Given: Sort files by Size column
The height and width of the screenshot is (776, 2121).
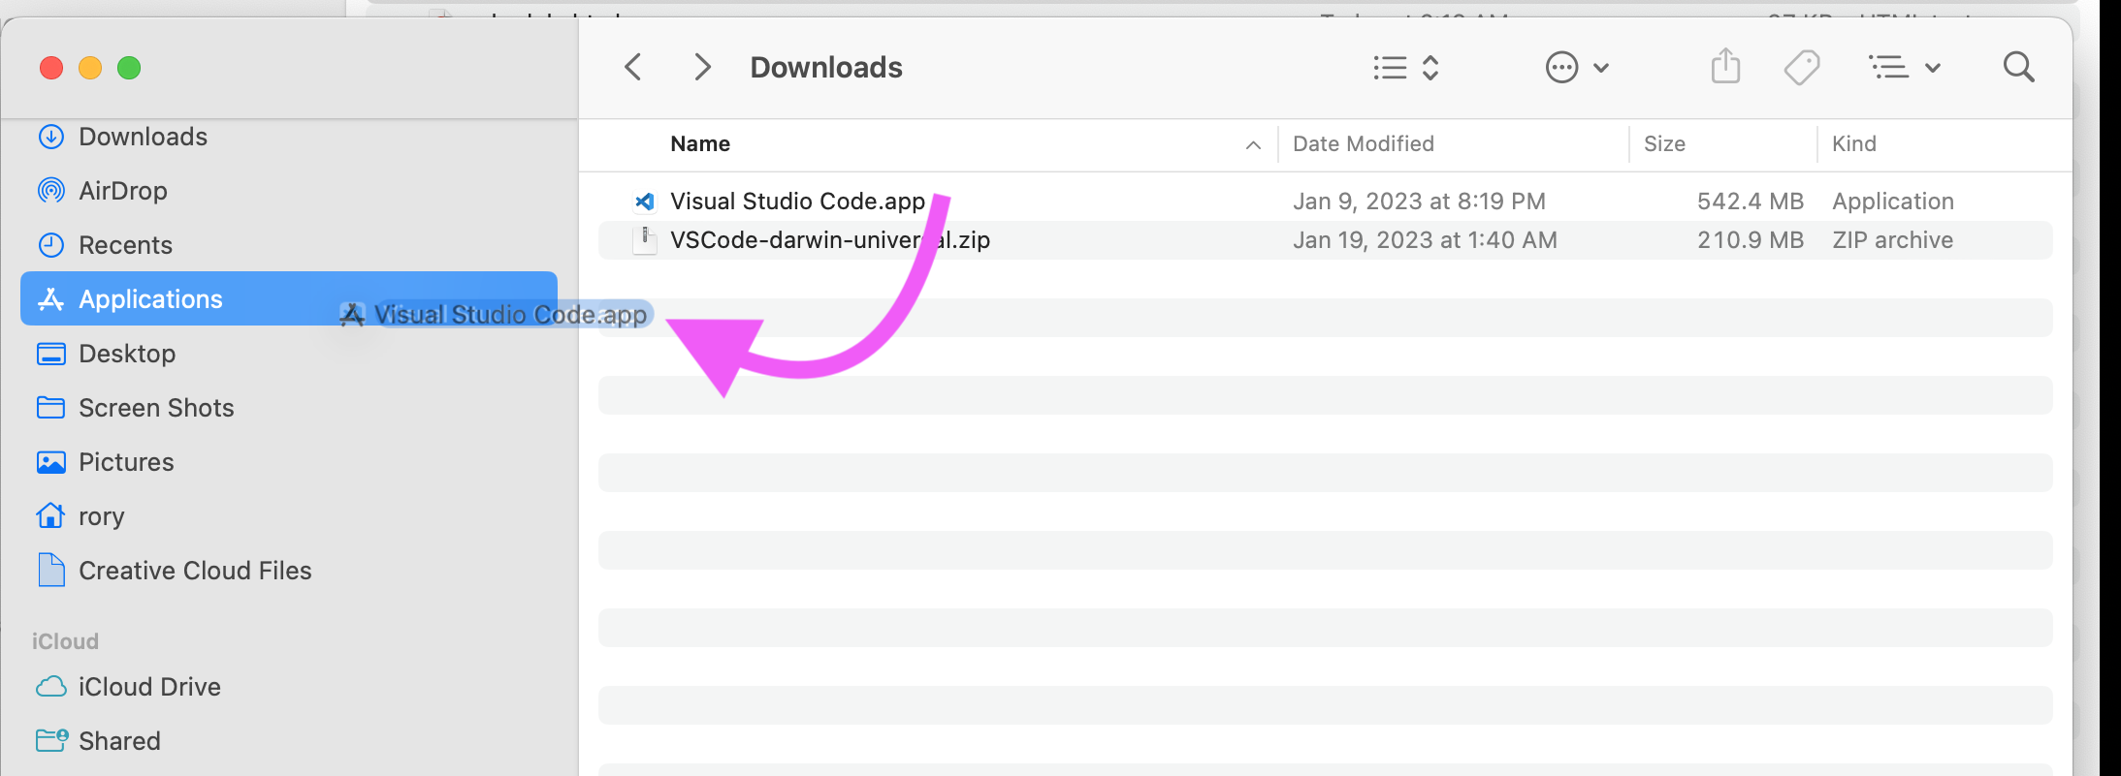Looking at the screenshot, I should 1664,144.
